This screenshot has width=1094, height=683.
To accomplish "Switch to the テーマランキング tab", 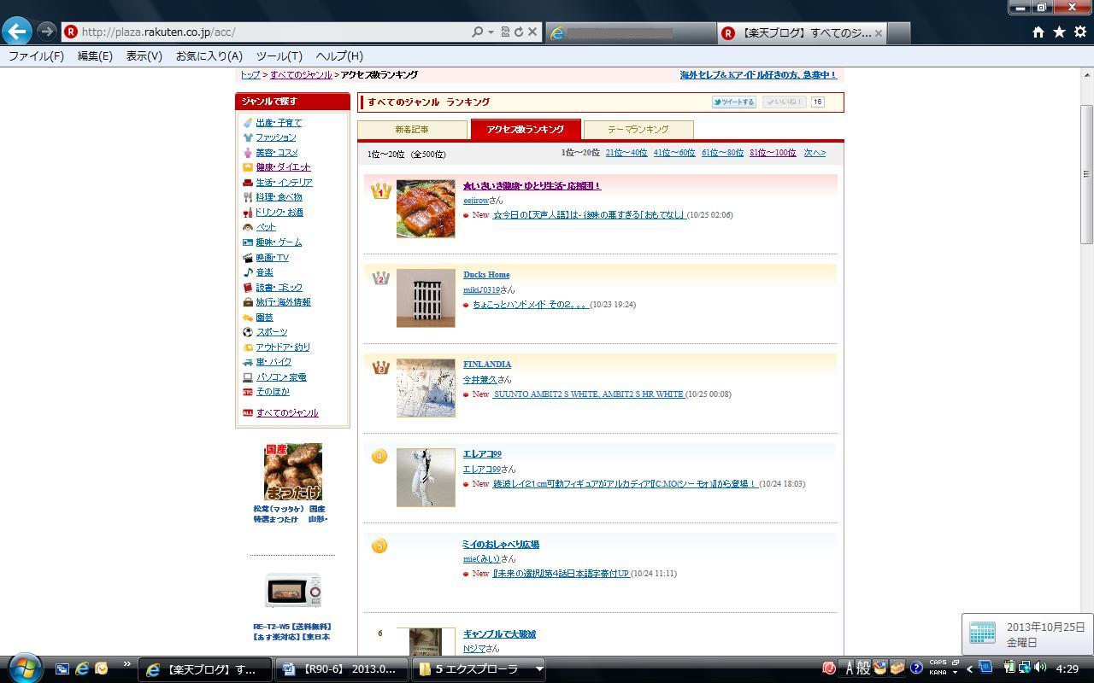I will 638,130.
